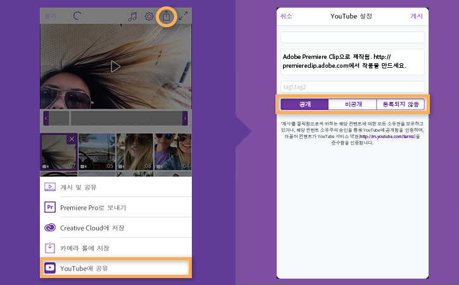
Task: Tap the fullscreen expand arrows icon
Action: point(183,16)
